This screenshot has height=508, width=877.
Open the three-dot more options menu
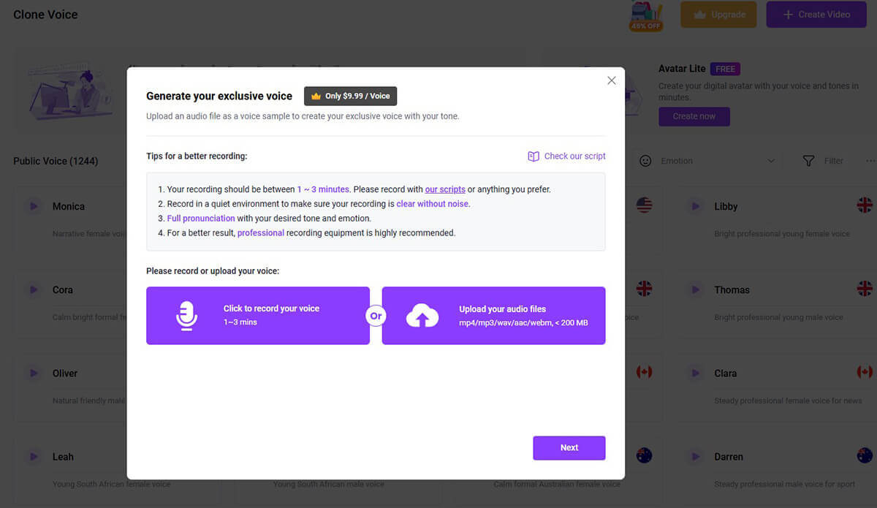[870, 161]
